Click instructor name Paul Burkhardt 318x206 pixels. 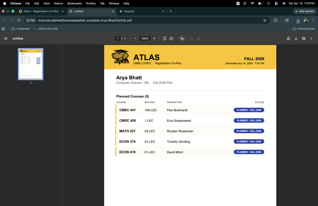coord(177,110)
